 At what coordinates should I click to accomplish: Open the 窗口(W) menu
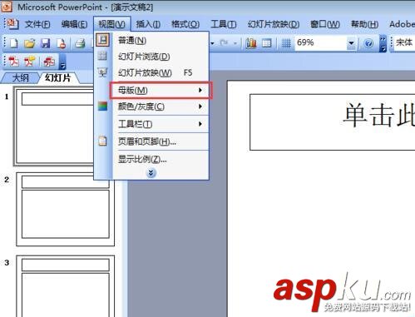(x=325, y=24)
